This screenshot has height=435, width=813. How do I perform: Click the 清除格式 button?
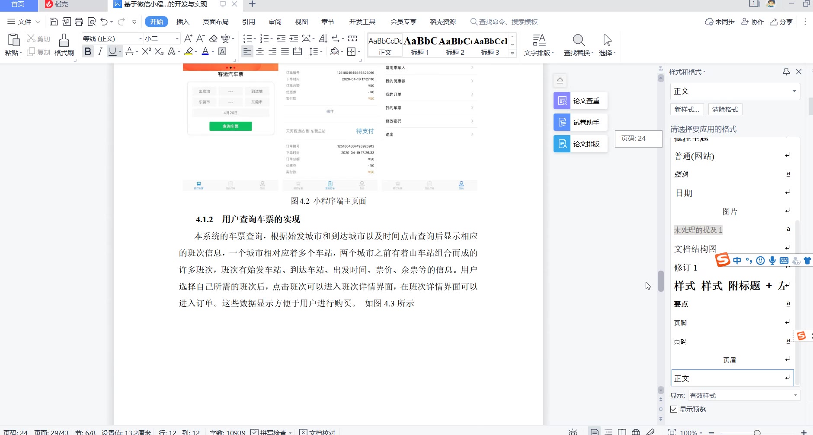click(x=725, y=110)
